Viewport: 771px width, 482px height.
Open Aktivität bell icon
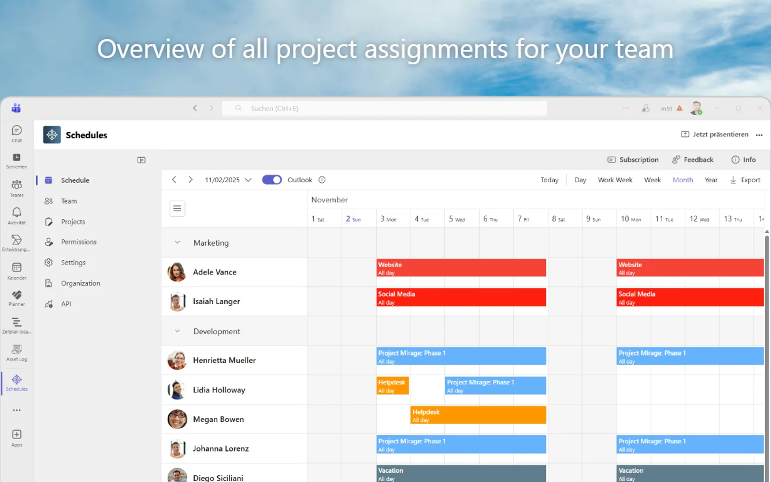pos(16,215)
